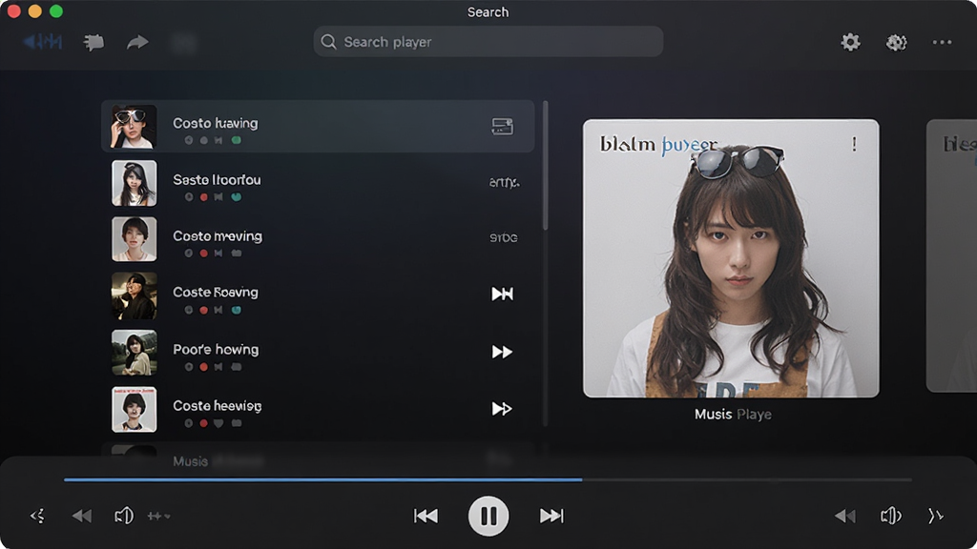Click the Costo luaving album thumbnail

(134, 127)
